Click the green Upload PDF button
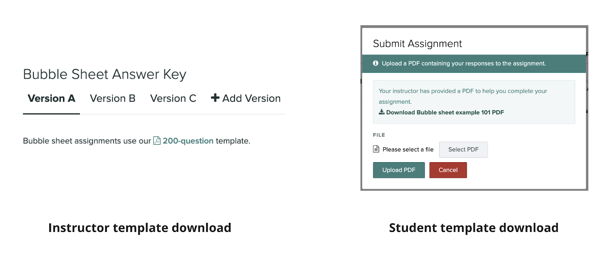 pyautogui.click(x=399, y=170)
